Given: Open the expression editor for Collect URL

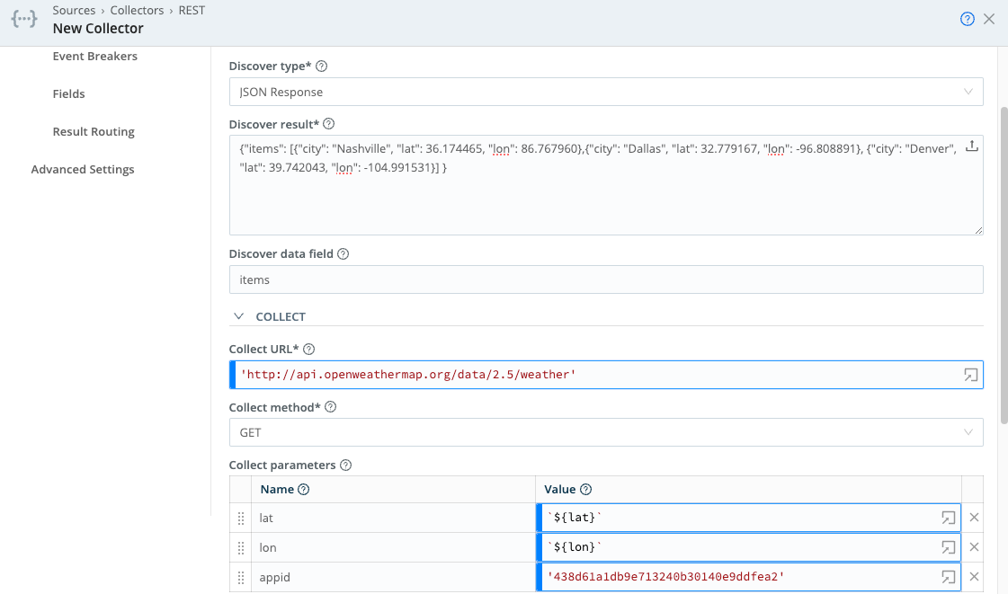Looking at the screenshot, I should [x=970, y=375].
